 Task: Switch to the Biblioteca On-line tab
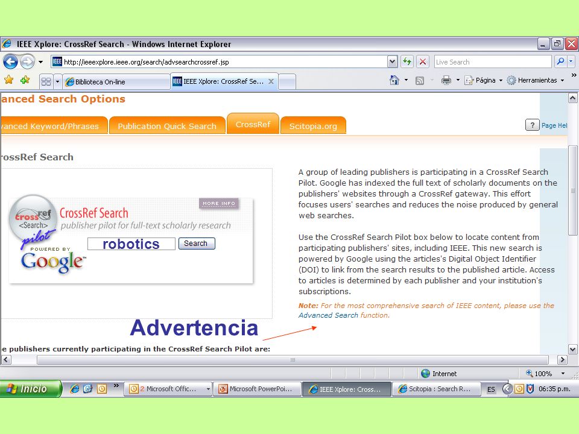tap(116, 82)
